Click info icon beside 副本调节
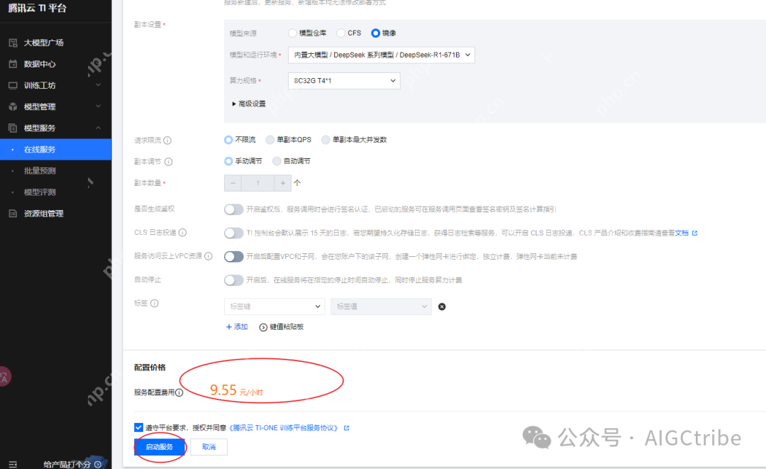The width and height of the screenshot is (766, 469). coord(169,162)
